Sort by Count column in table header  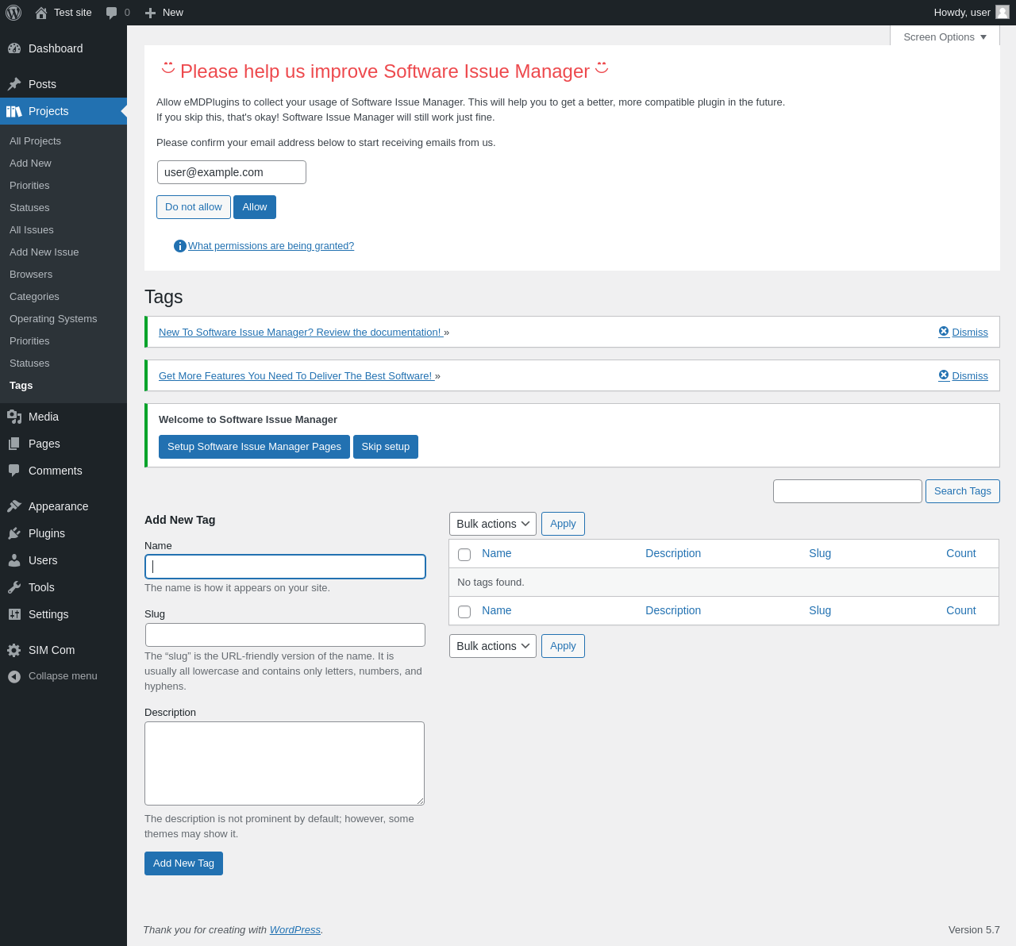click(960, 553)
